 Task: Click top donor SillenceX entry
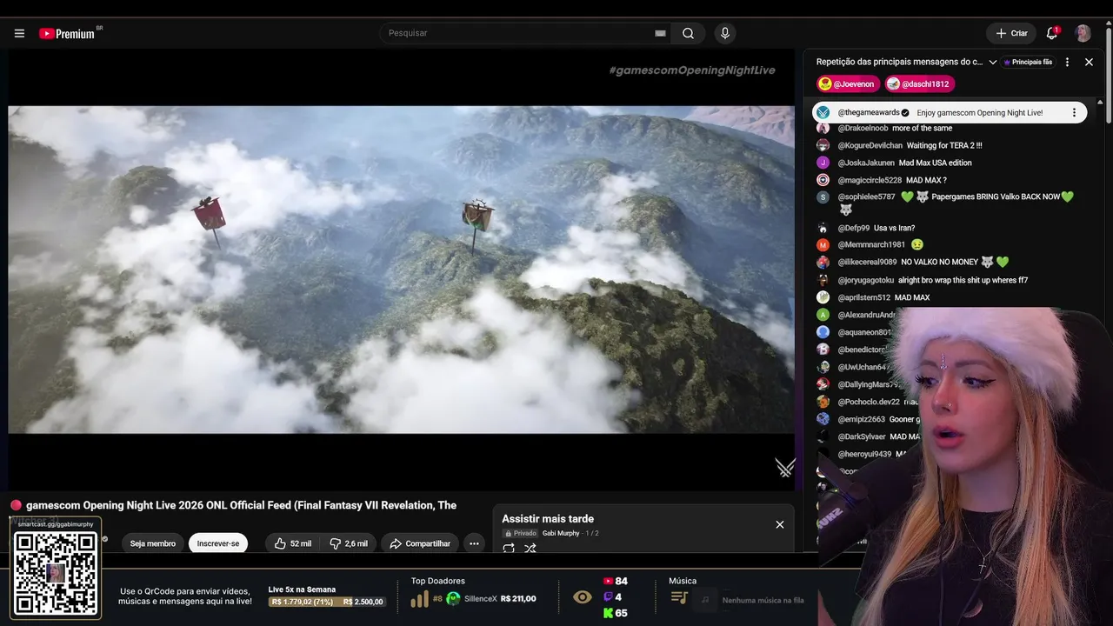(490, 598)
